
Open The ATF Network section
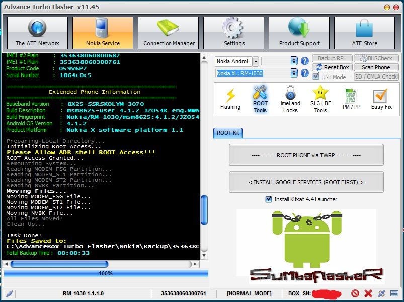click(x=37, y=33)
